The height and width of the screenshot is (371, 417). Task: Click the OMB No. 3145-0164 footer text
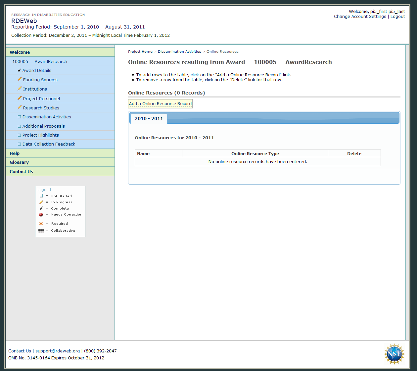pos(56,358)
